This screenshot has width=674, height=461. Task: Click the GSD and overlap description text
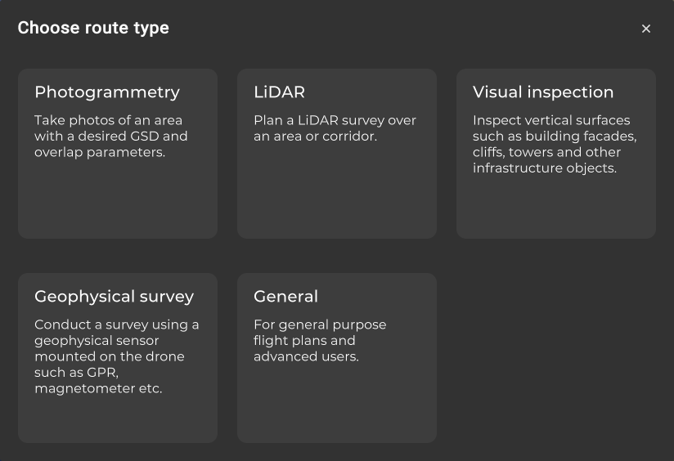pyautogui.click(x=111, y=136)
